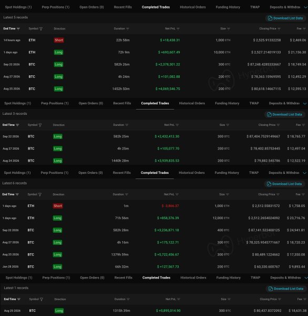Viewport: 308px width, 316px height.
Task: Click the negative PnL value $-3,866.37
Action: pyautogui.click(x=170, y=206)
